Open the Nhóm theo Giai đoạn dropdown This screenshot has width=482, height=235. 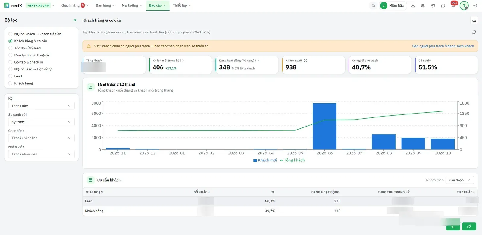(459, 180)
